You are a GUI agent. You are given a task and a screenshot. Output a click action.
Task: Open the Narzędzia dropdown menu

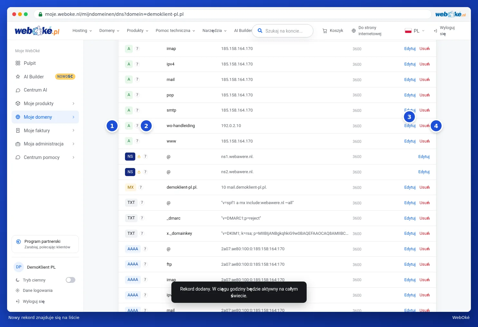pyautogui.click(x=215, y=31)
